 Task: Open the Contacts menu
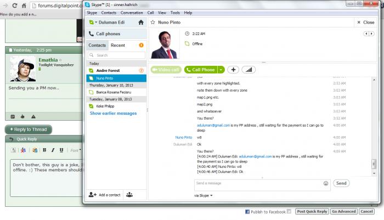(109, 13)
